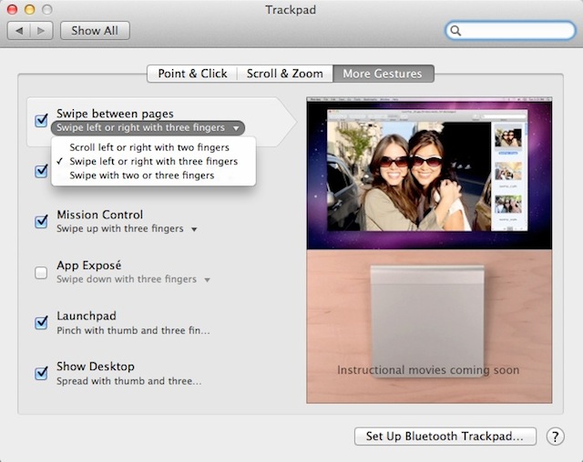Toggle the Launchpad checkbox
Image resolution: width=583 pixels, height=462 pixels.
point(41,323)
